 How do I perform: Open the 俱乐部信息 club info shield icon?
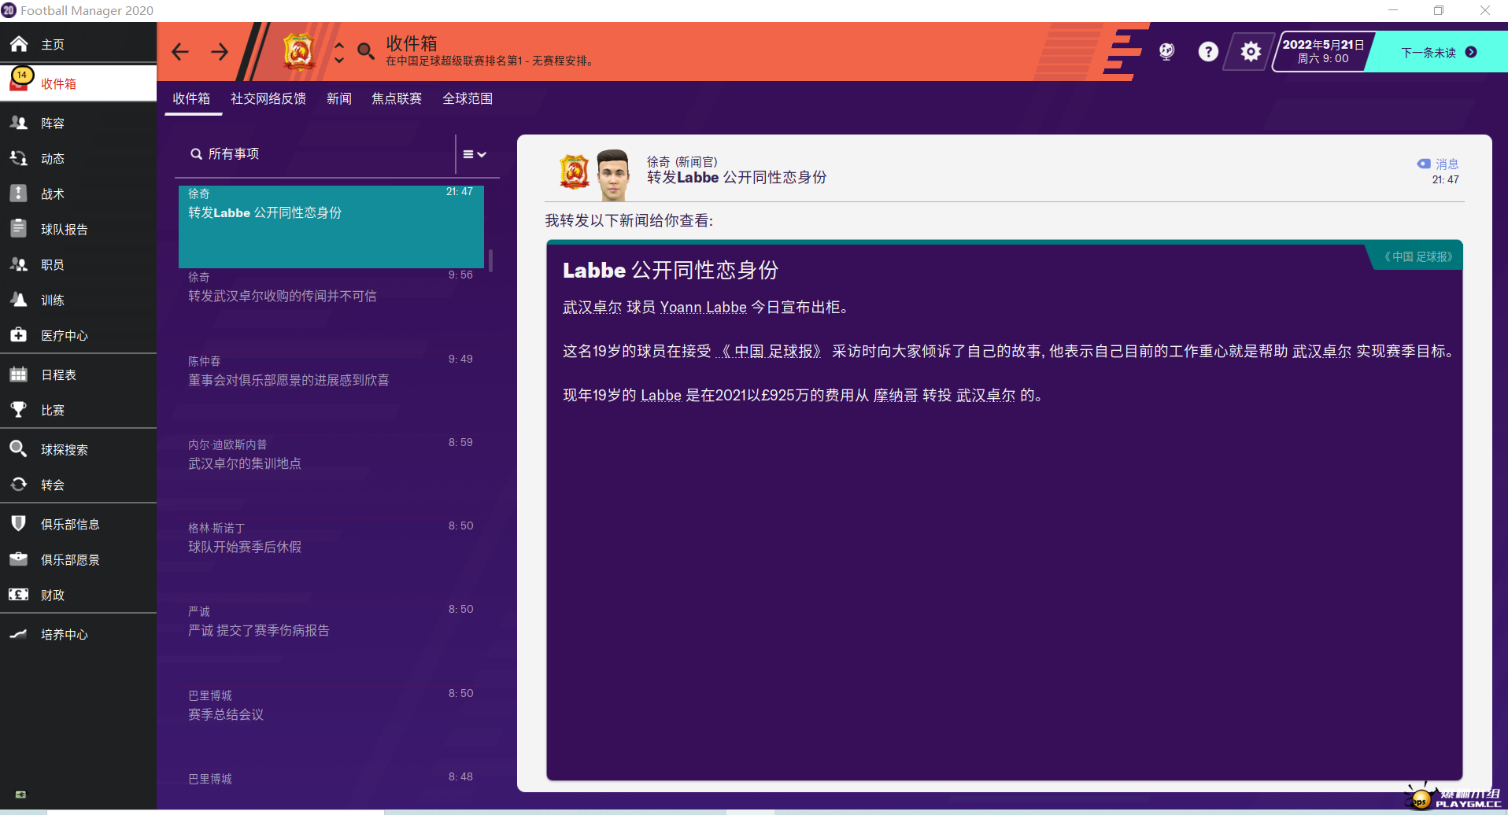19,524
